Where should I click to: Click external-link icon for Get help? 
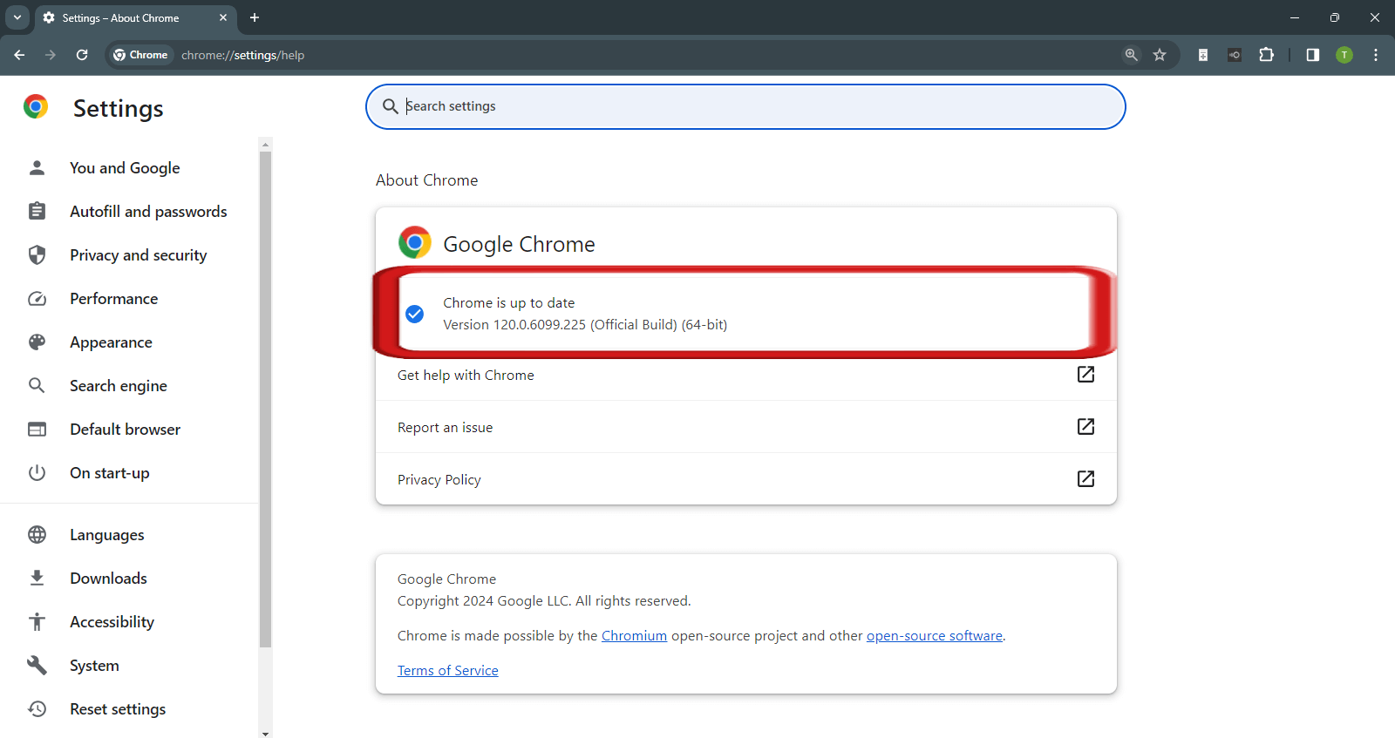tap(1085, 375)
